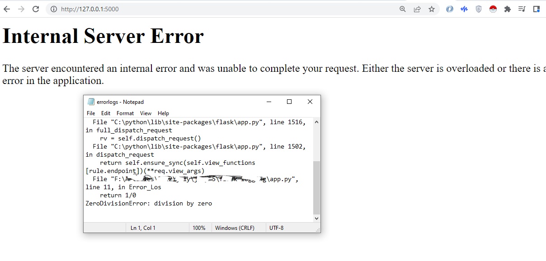Click the scrollbar down arrow in Notepad
This screenshot has height=261, width=546.
click(316, 218)
